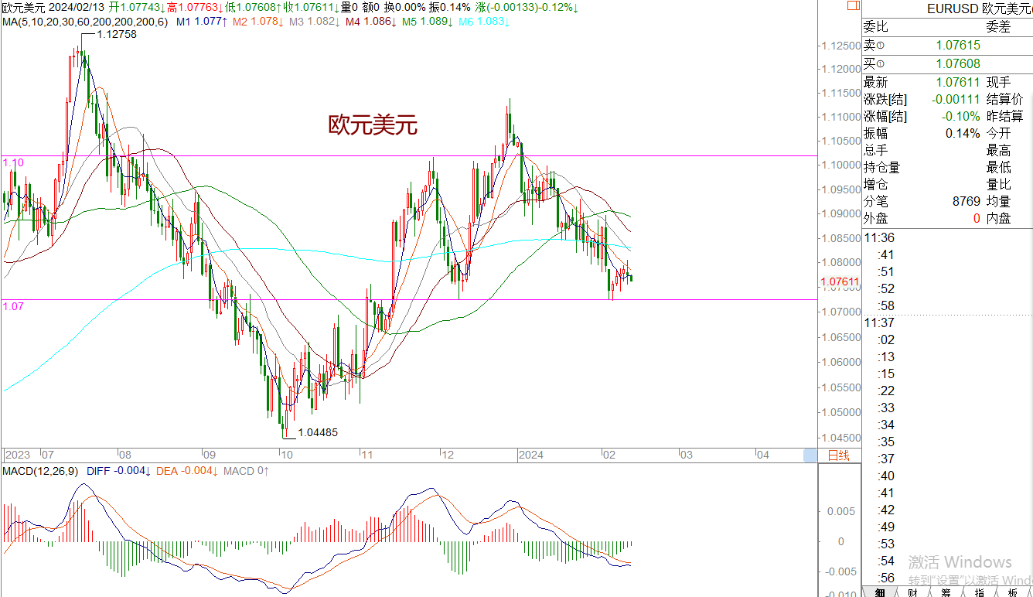Image resolution: width=1033 pixels, height=597 pixels.
Task: Click the 11:37 tick time row
Action: coord(879,323)
